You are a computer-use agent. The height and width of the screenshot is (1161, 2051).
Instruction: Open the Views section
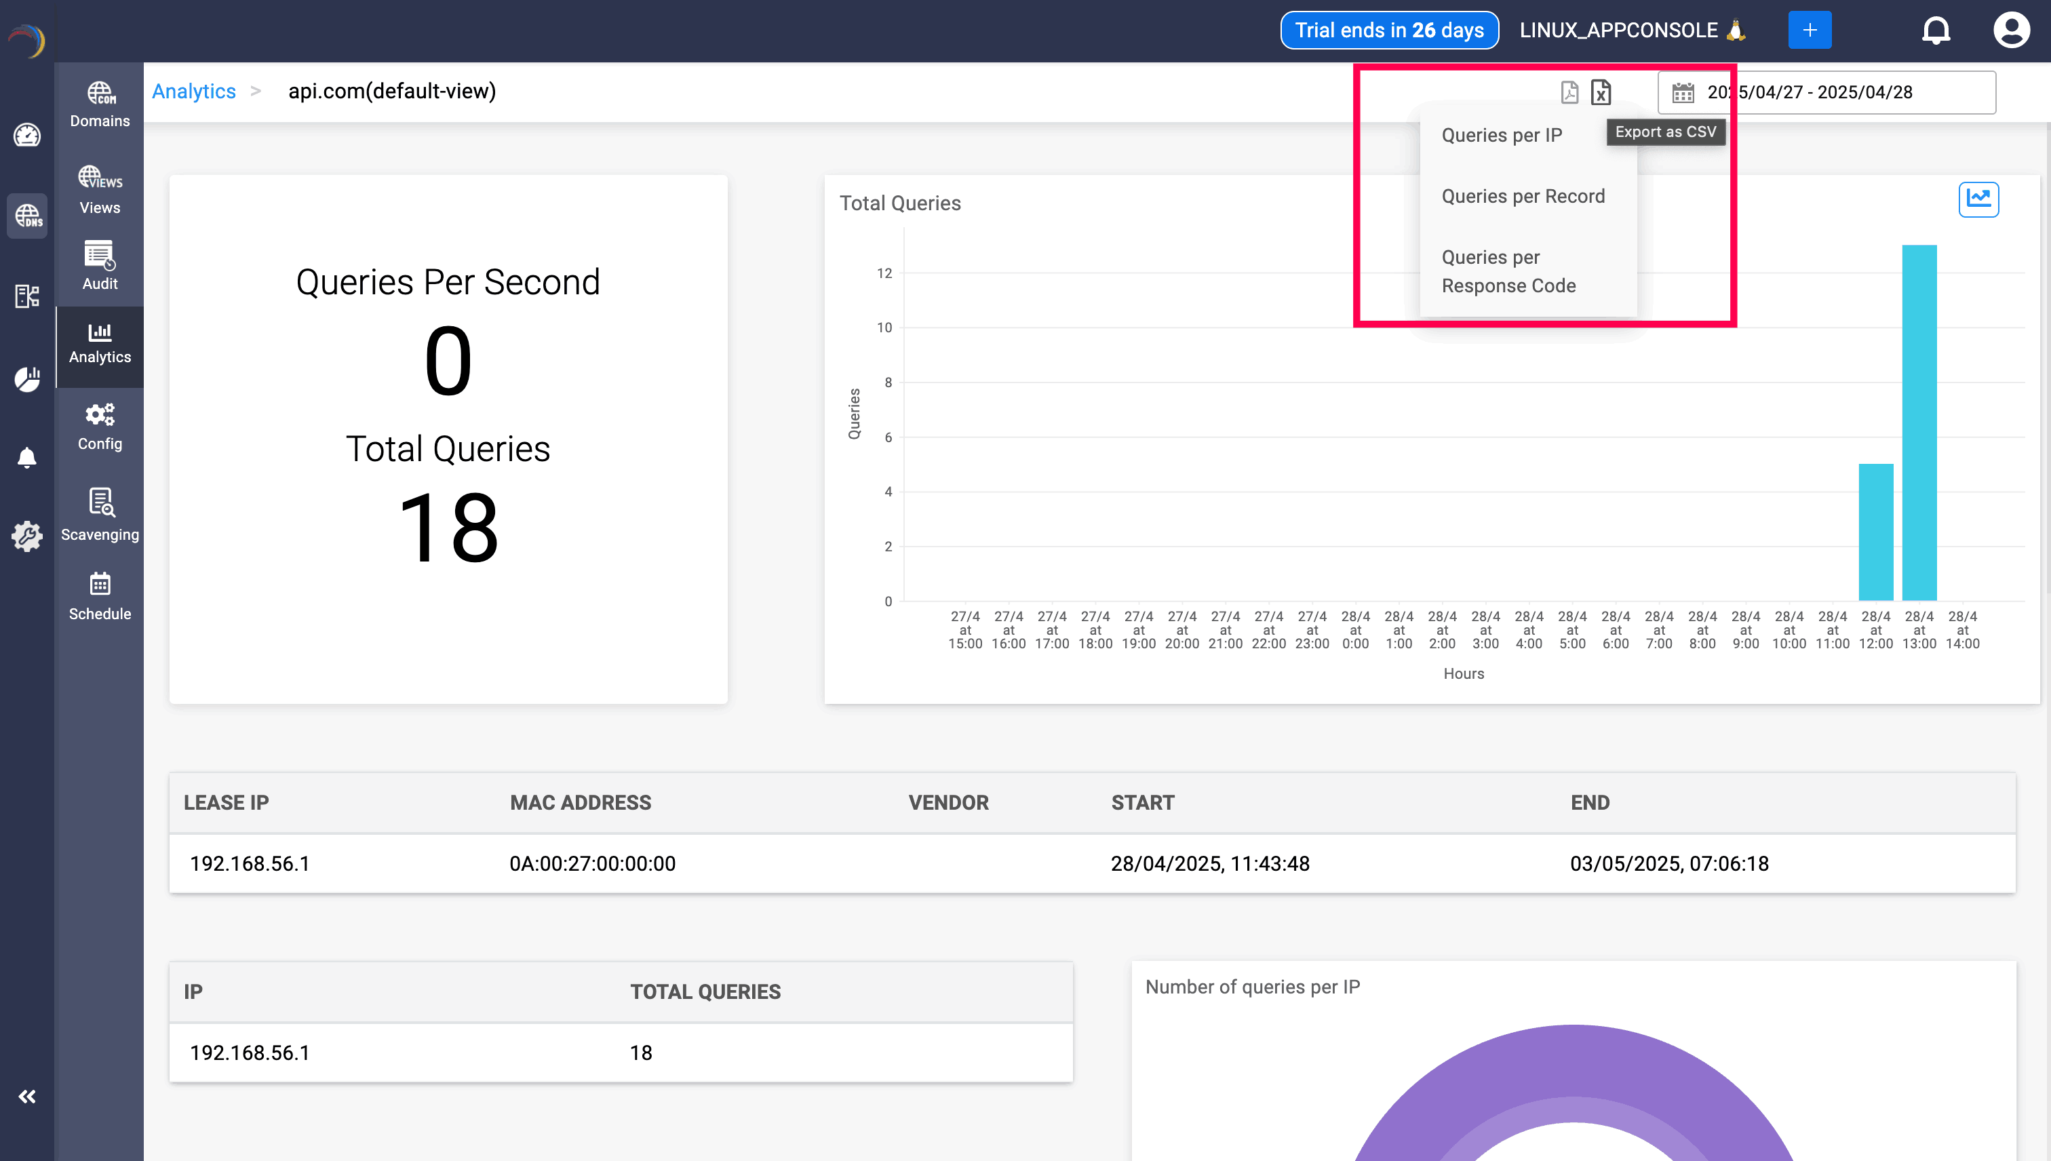(100, 191)
